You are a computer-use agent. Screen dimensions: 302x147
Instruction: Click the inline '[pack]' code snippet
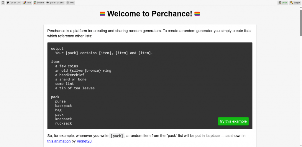[x=117, y=136]
